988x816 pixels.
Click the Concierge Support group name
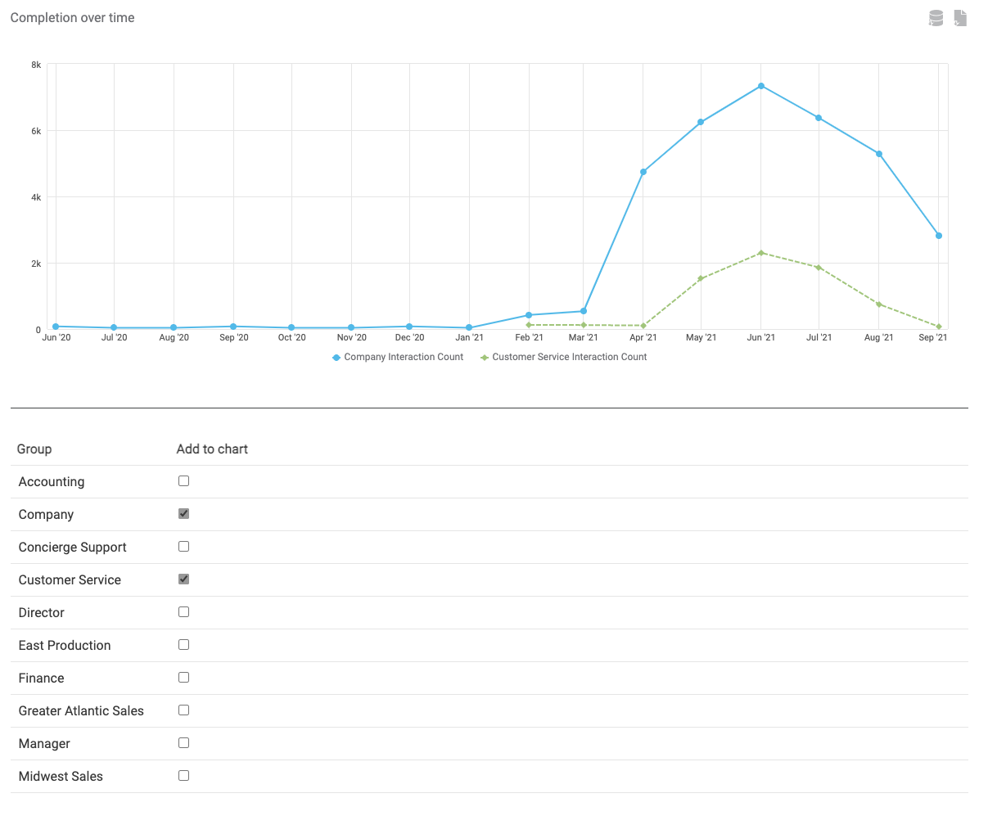pos(73,548)
